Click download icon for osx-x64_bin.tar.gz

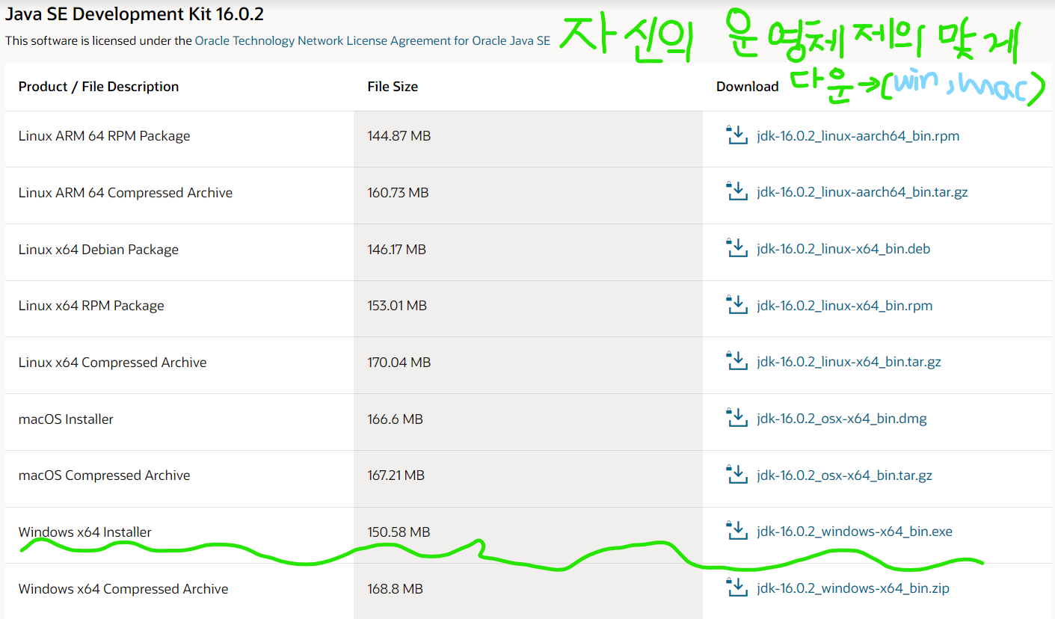736,475
